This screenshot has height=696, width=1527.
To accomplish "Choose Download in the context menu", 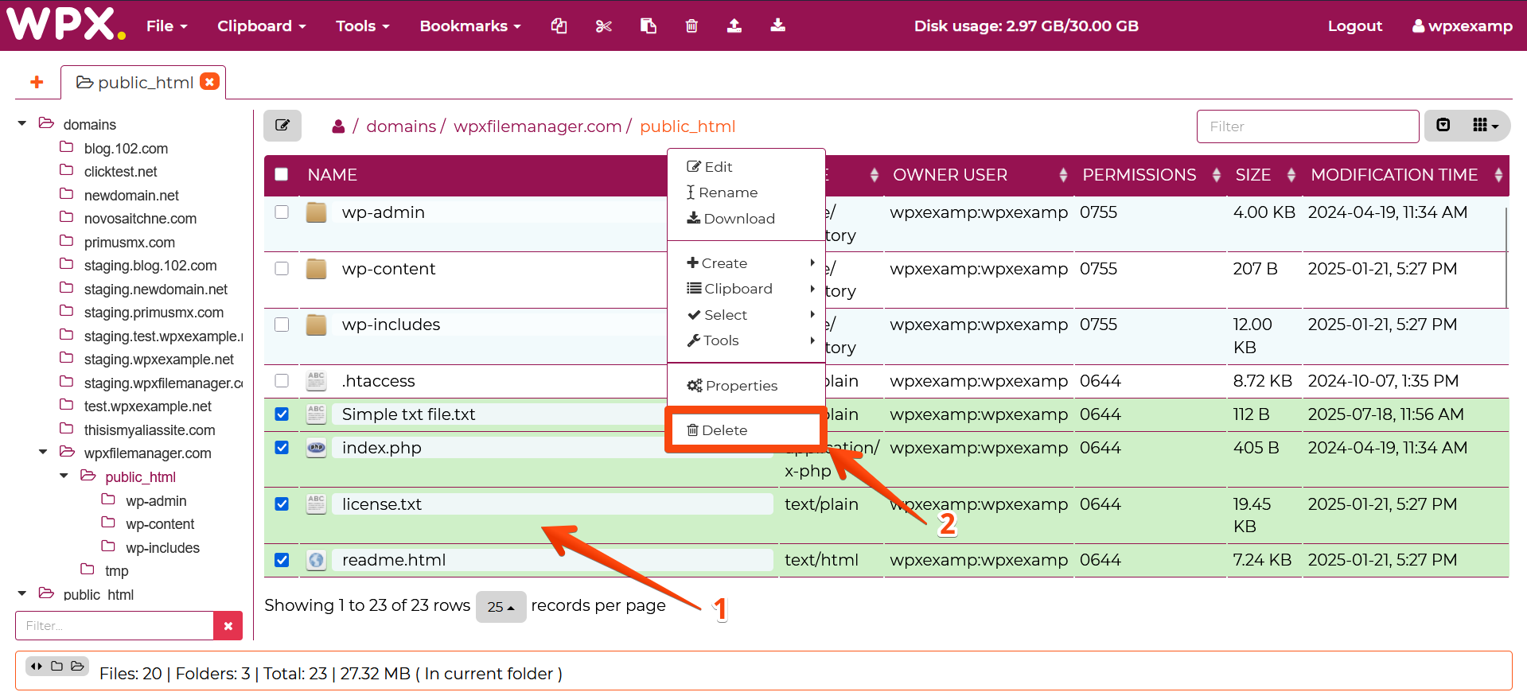I will (x=746, y=219).
